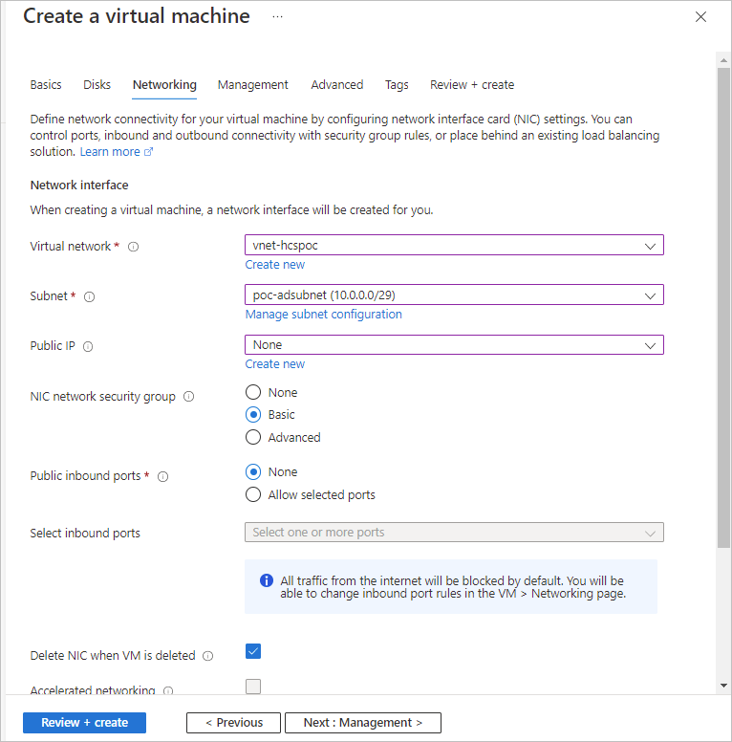
Task: Expand Virtual network vnet-hcspoc dropdown
Action: (x=454, y=245)
